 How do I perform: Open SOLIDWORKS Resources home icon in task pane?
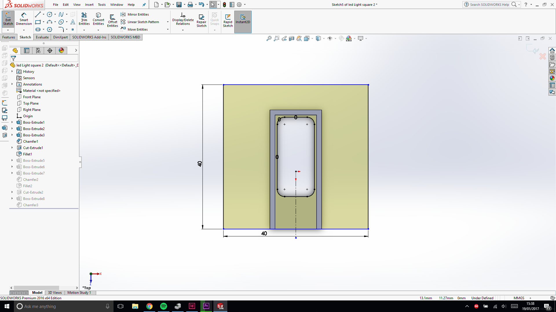pos(552,51)
